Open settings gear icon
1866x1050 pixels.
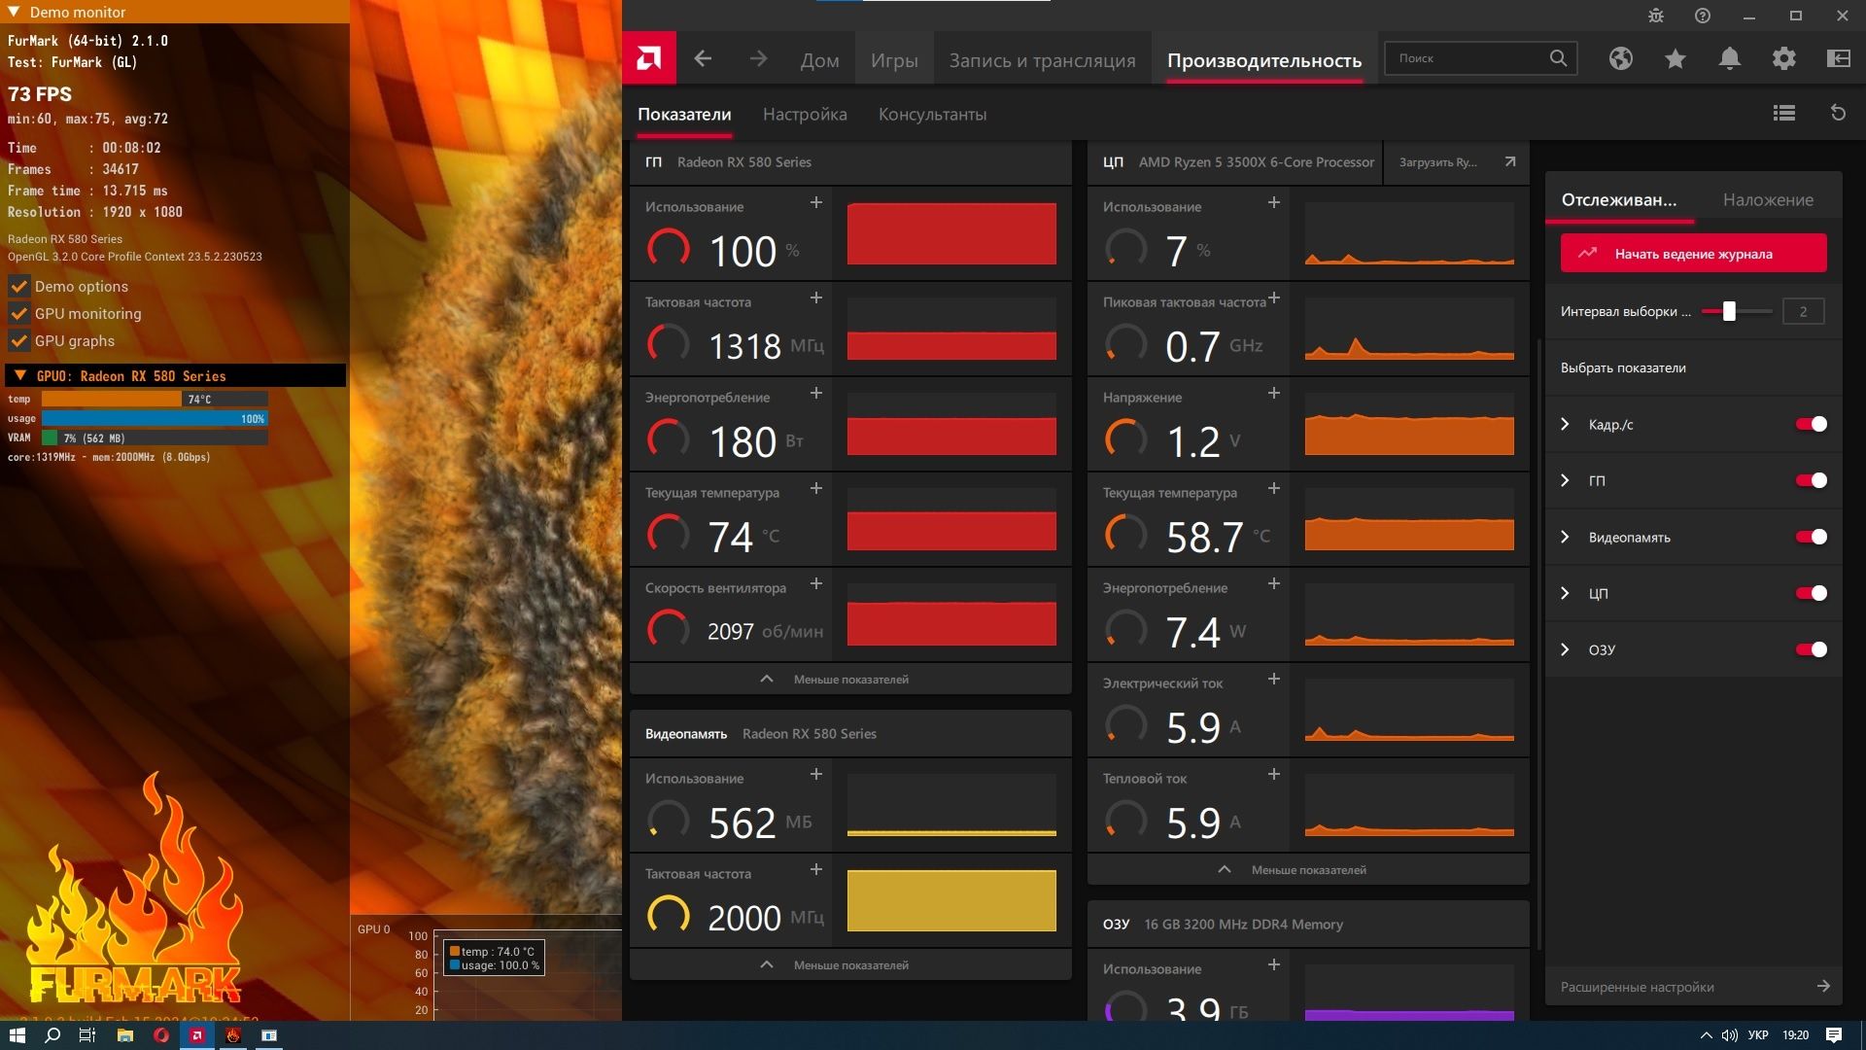(x=1783, y=58)
